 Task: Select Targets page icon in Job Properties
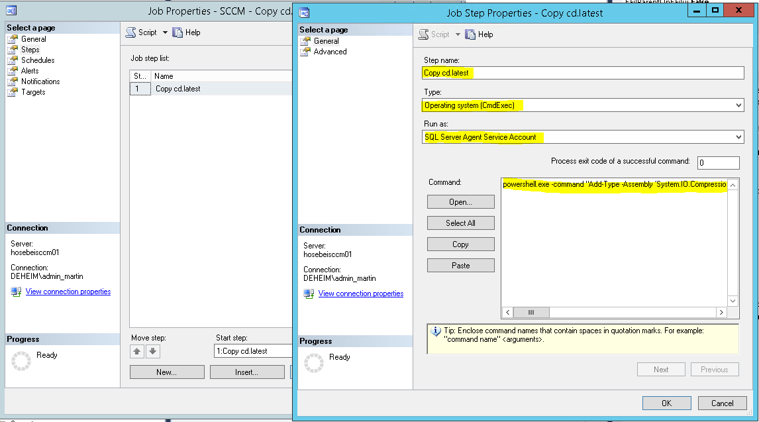tap(13, 93)
